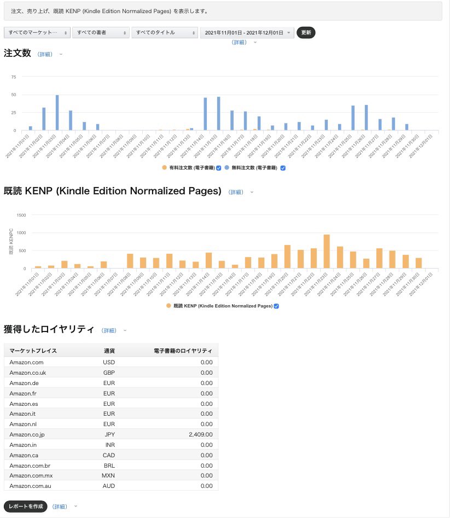Click the USD currency cell
Image resolution: width=453 pixels, height=518 pixels.
pos(109,362)
